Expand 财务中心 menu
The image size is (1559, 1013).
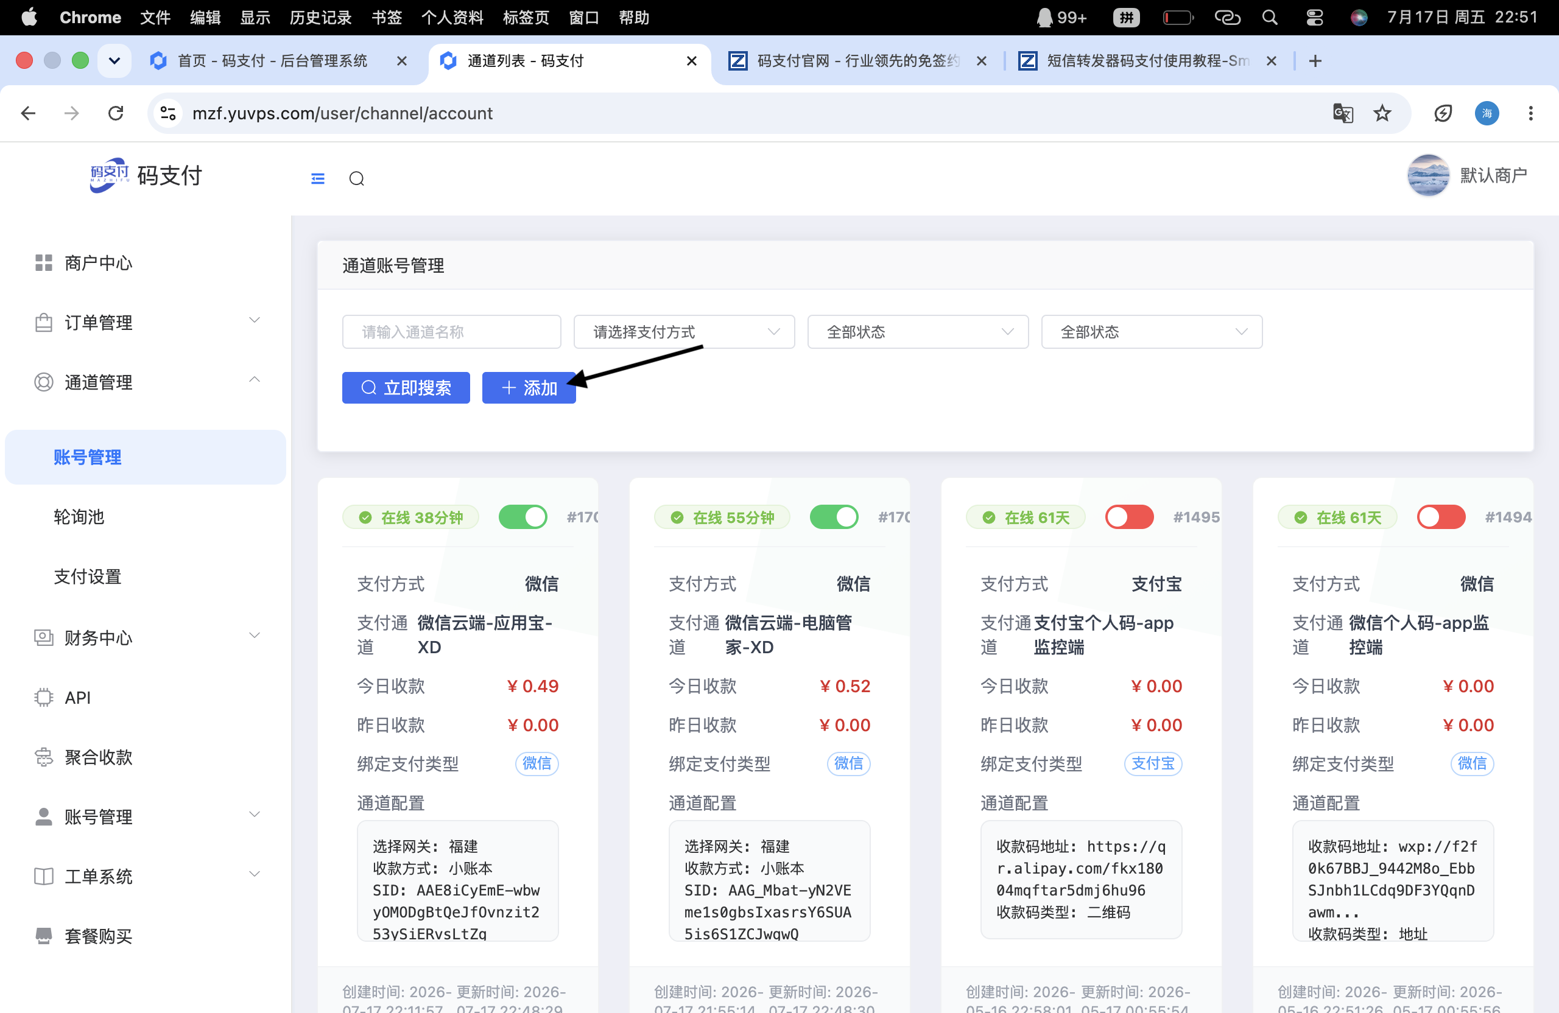point(146,637)
